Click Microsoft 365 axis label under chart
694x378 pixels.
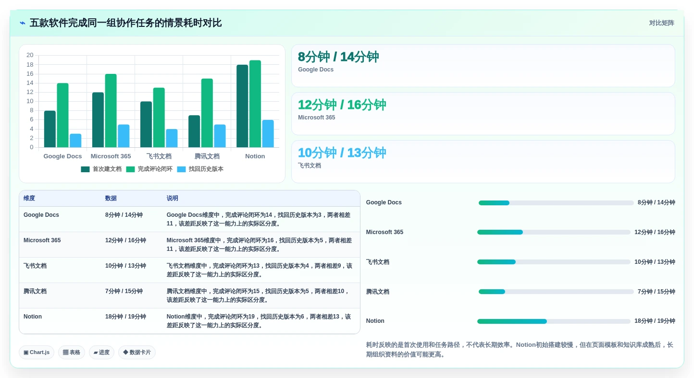(111, 156)
